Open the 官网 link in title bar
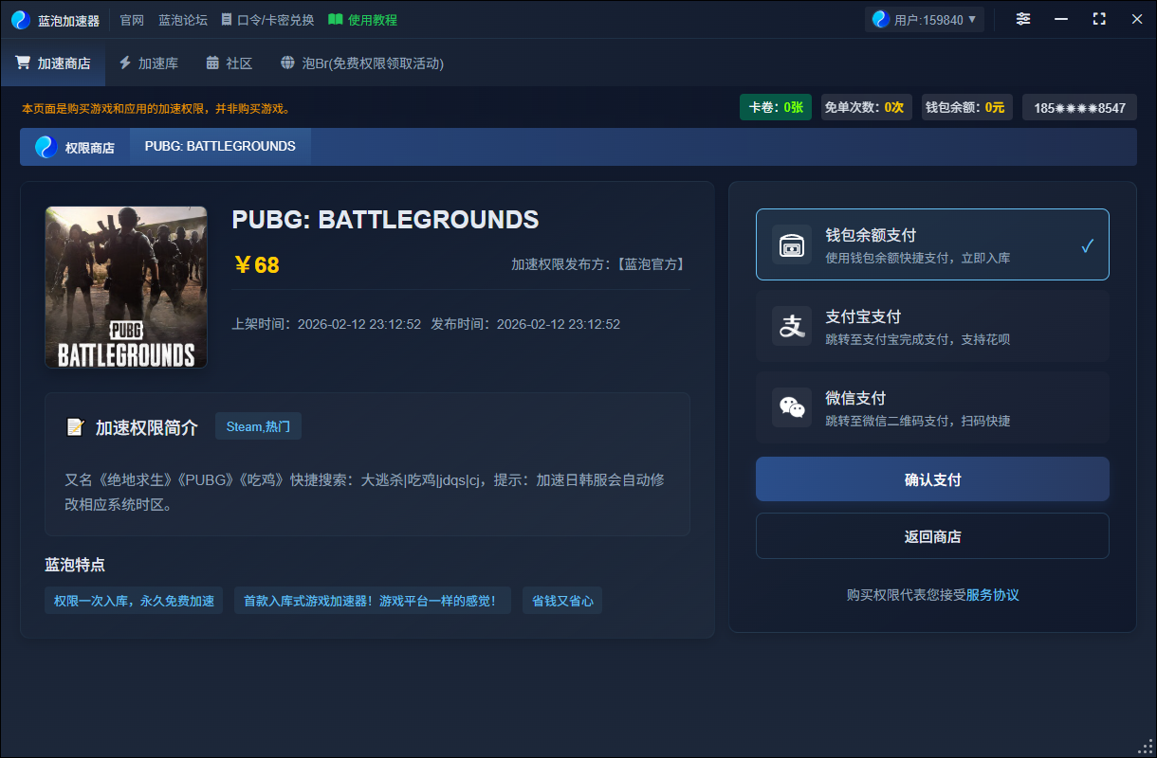The height and width of the screenshot is (758, 1157). click(132, 20)
